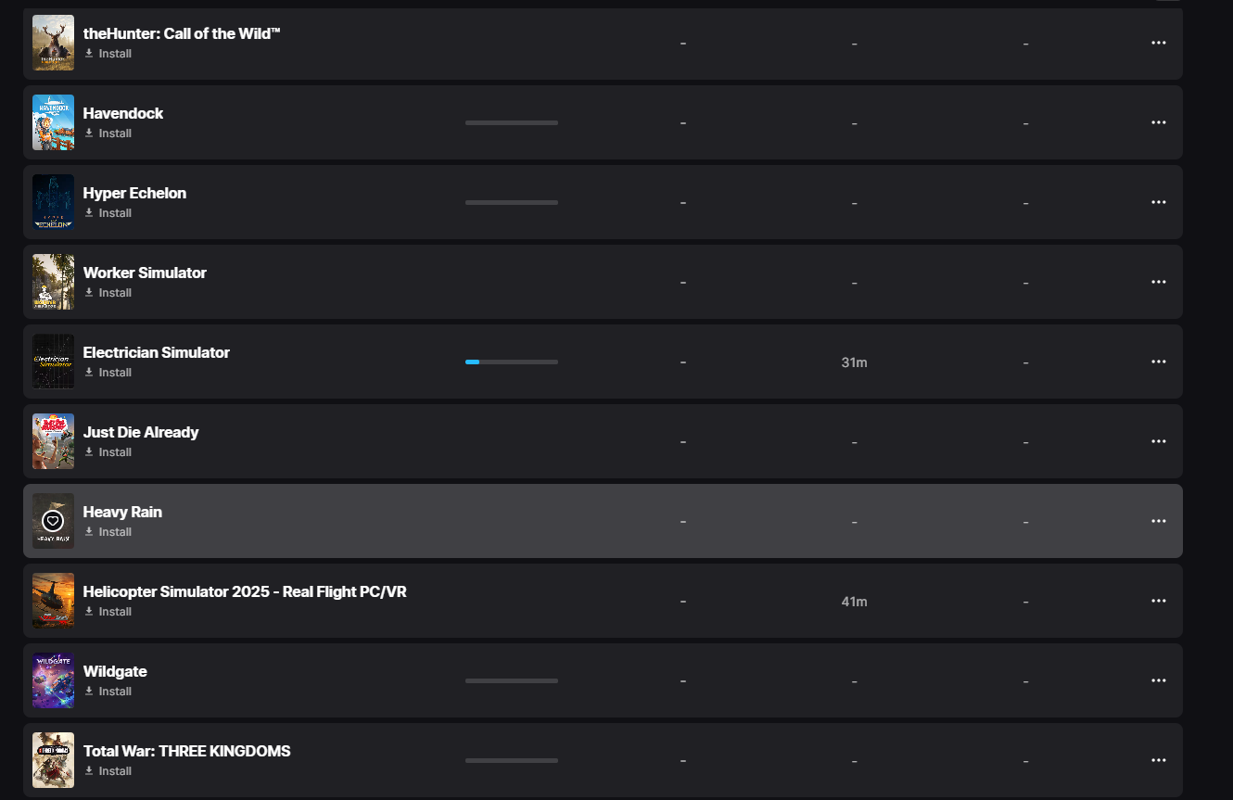Install Havendock
This screenshot has height=800, width=1233.
point(108,133)
